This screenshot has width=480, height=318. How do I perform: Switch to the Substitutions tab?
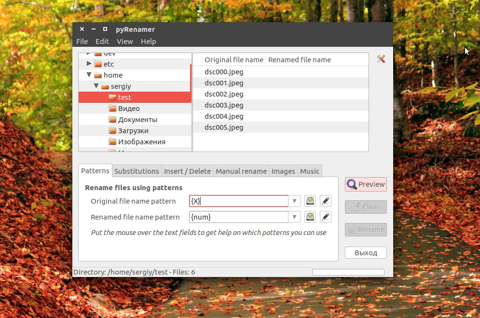137,171
